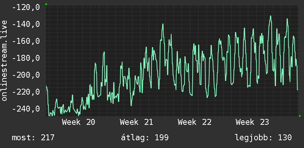The image size is (304, 148).
Task: Click the "onlinestream.live" vertical axis title
Action: (x=4, y=60)
